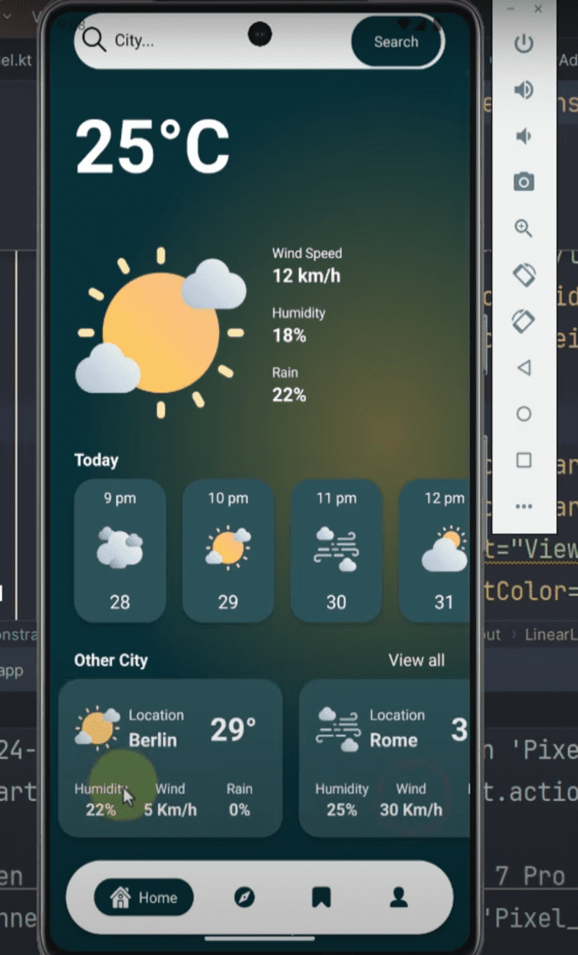Viewport: 578px width, 955px height.
Task: Open the emulator zoom magnifier icon
Action: pyautogui.click(x=524, y=228)
